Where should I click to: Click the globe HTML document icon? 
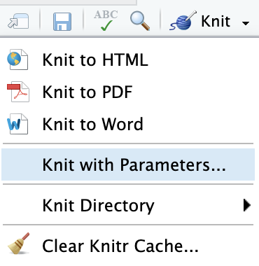point(17,59)
